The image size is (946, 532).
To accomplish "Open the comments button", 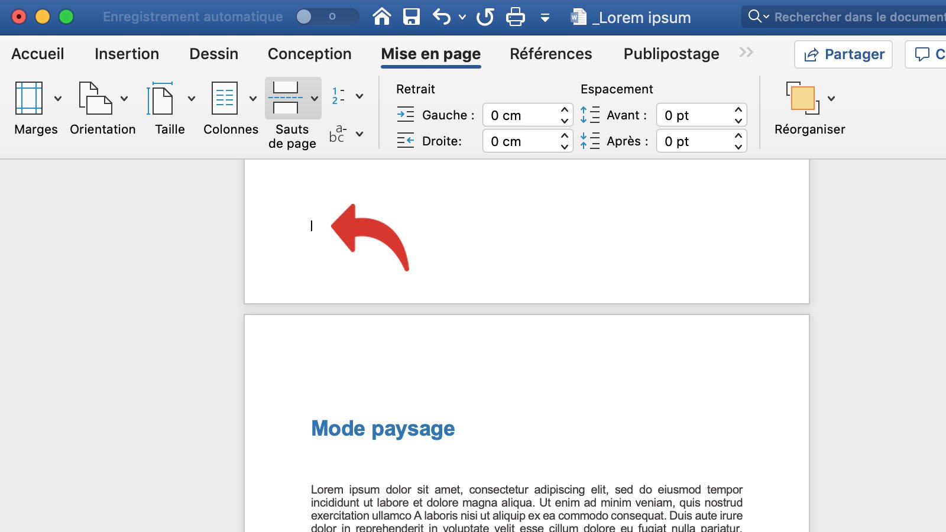I will [926, 54].
